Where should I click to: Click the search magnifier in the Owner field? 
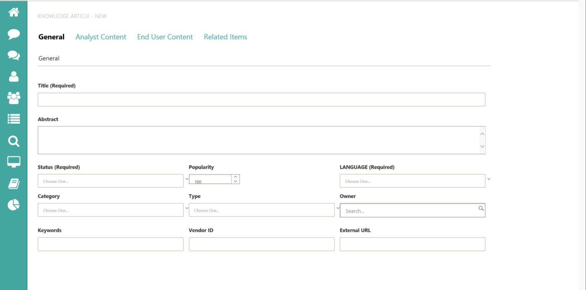[x=480, y=208]
